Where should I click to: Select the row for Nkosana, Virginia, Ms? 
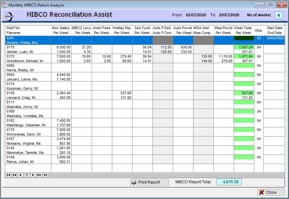click(145, 141)
